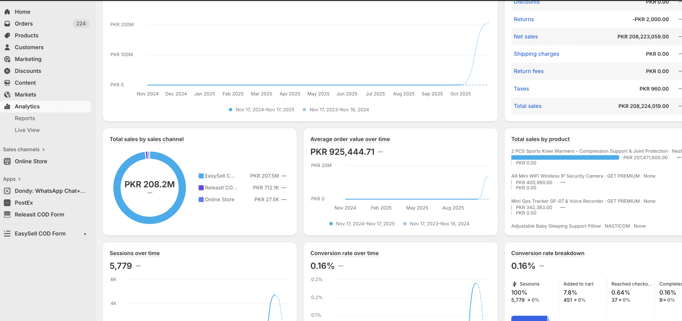The height and width of the screenshot is (321, 682).
Task: Expand the Sales channels section chevron
Action: click(x=43, y=149)
